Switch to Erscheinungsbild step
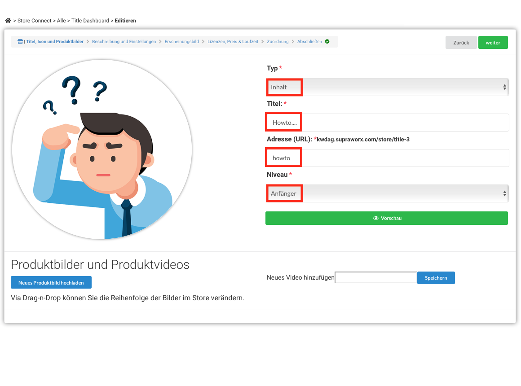 point(182,42)
